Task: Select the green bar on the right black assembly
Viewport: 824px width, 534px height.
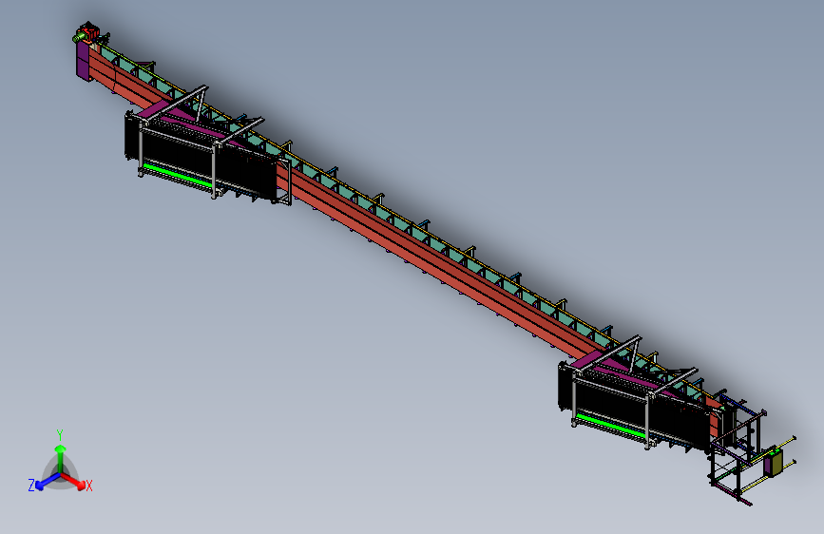Action: pos(611,425)
